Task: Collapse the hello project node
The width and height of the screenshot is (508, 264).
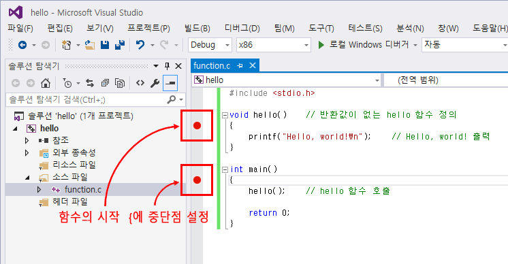Action: click(x=15, y=129)
